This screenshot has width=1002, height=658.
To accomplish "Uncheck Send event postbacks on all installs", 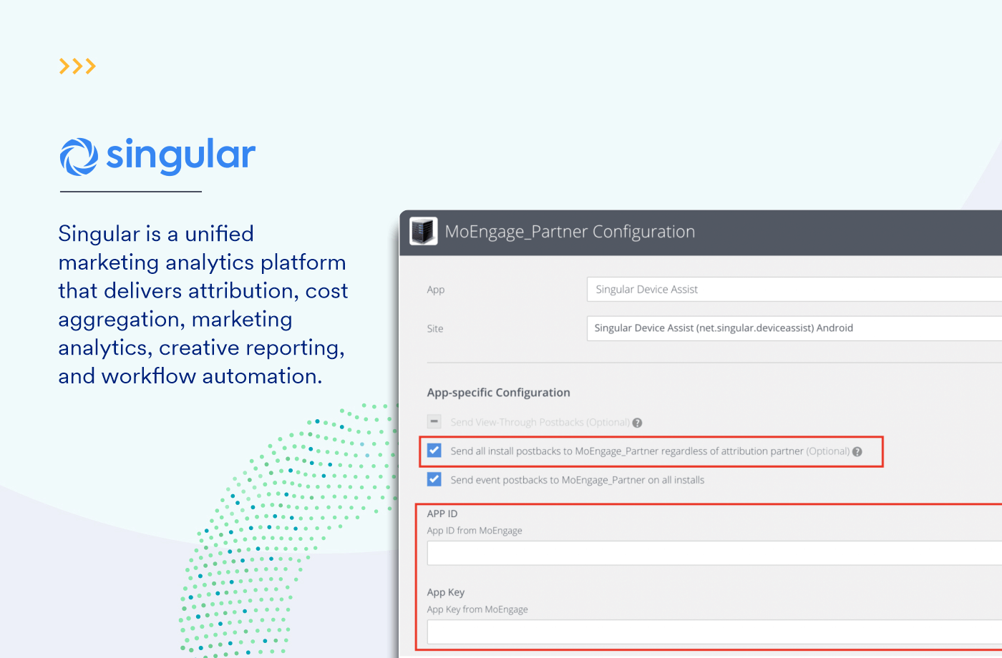I will click(x=434, y=479).
